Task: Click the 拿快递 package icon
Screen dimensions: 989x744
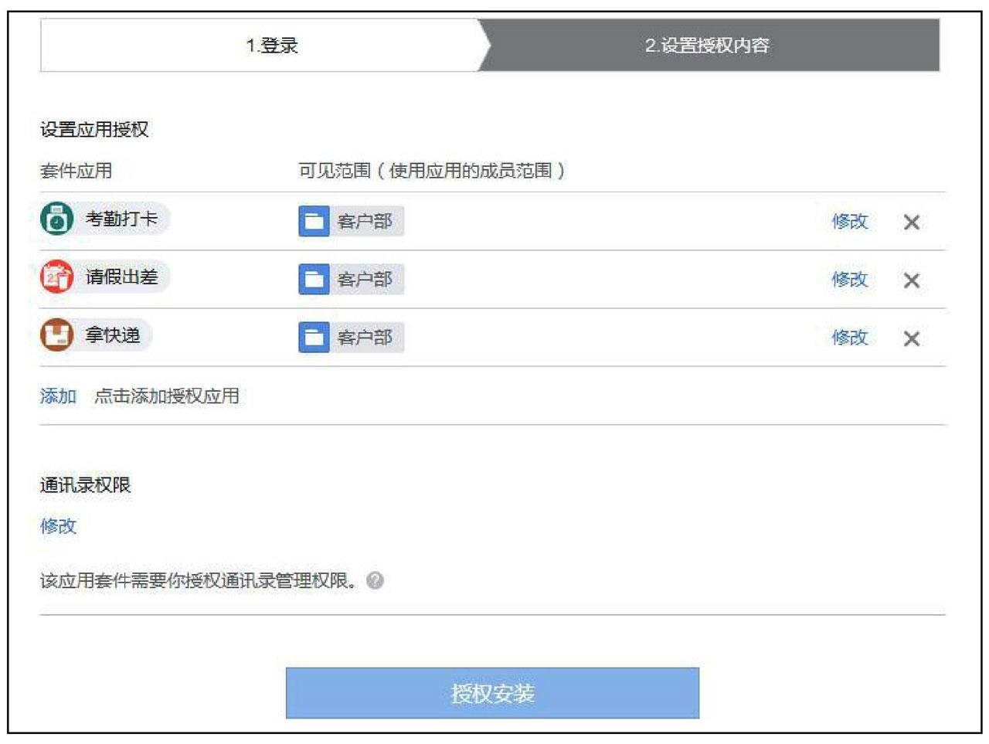Action: (56, 335)
